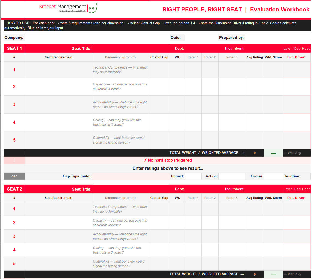Select Seat 1 'Seat Requirement' column header

pos(58,57)
